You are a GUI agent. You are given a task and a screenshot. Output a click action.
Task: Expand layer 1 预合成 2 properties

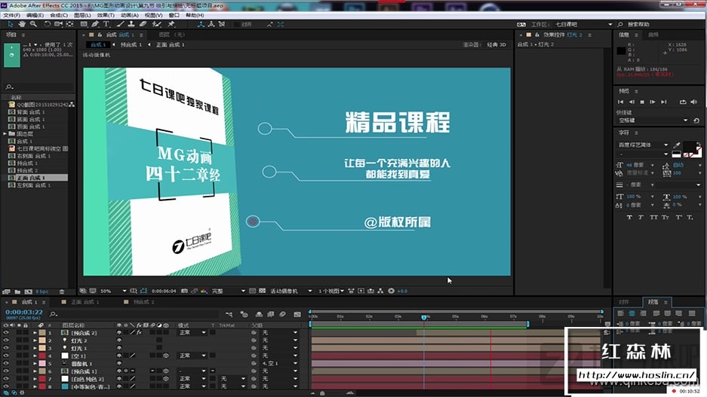click(35, 333)
